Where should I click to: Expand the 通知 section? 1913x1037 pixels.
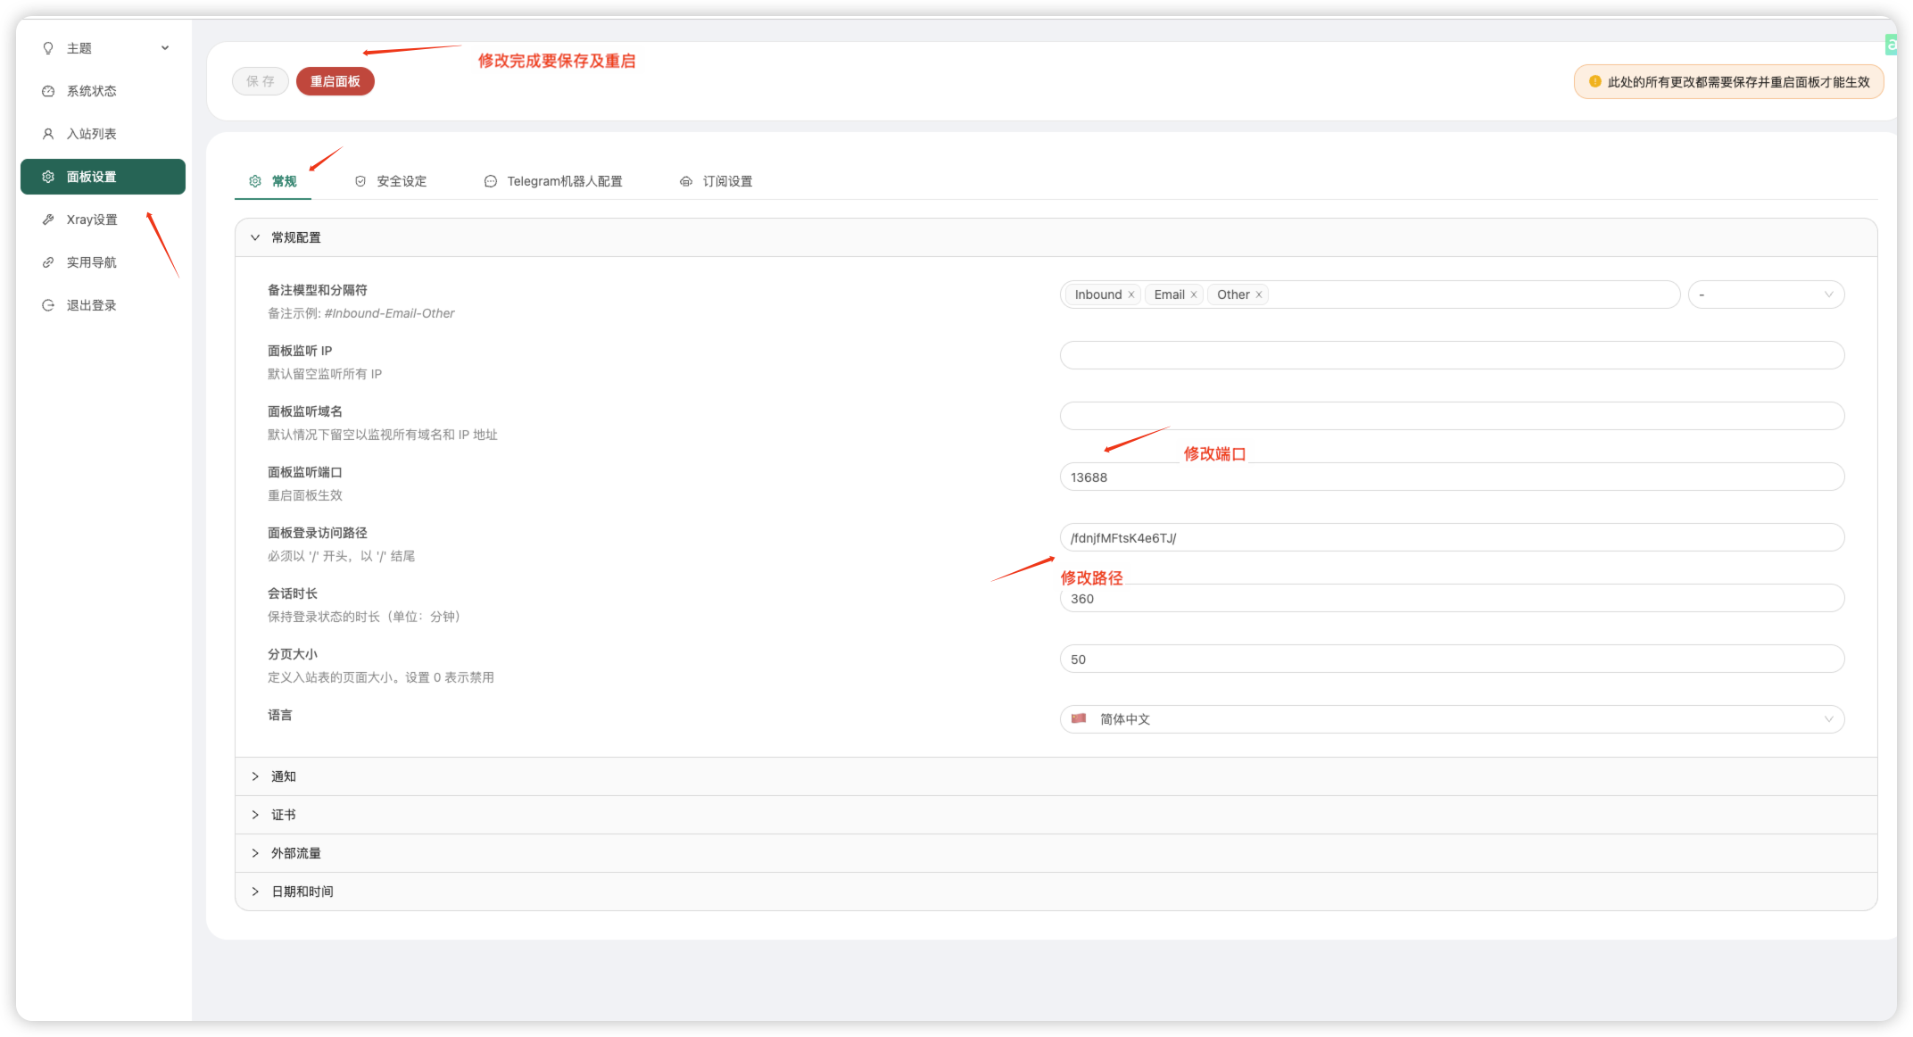point(284,776)
